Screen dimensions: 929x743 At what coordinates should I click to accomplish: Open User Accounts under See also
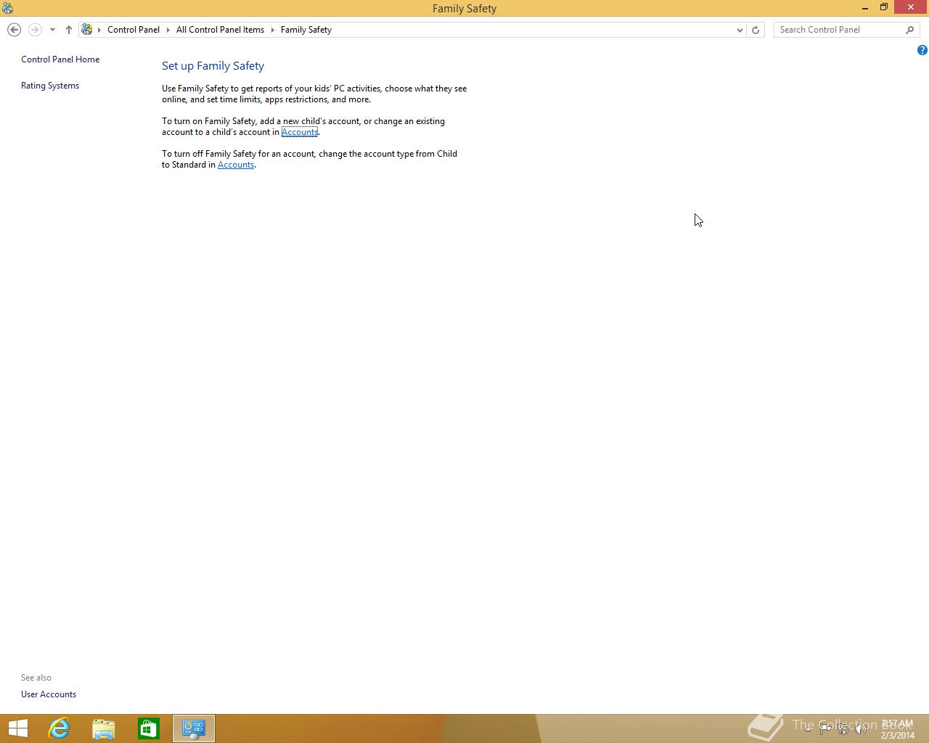coord(49,694)
